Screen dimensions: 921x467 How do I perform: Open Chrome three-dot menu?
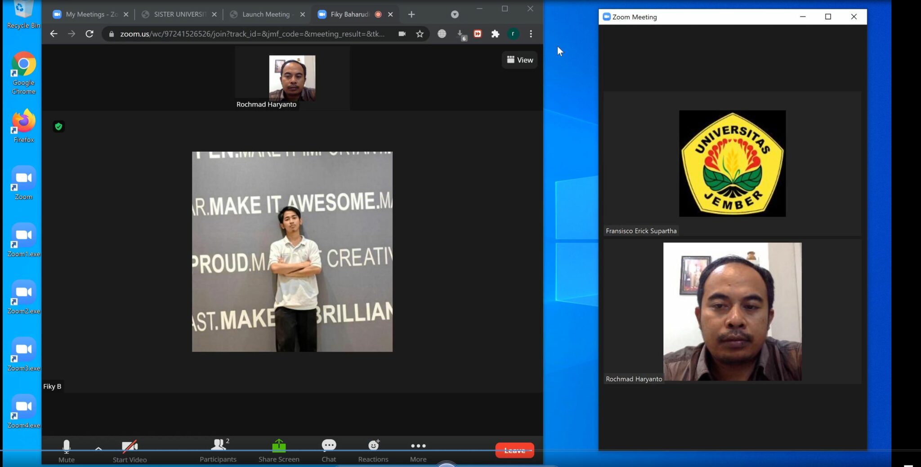click(x=531, y=34)
